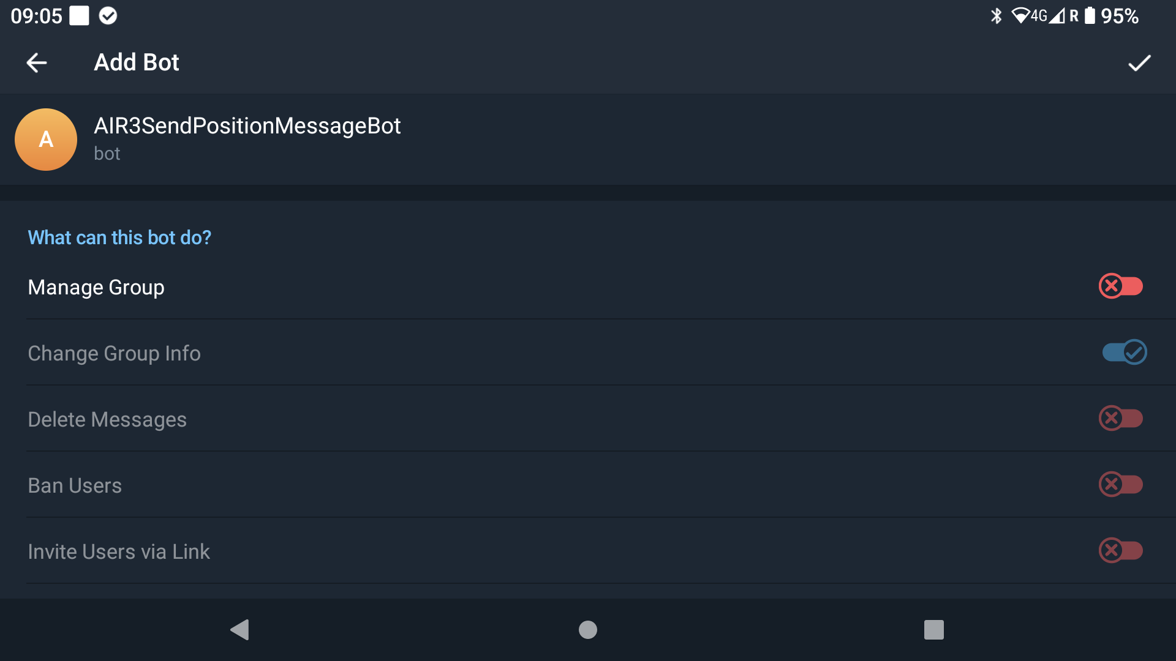Tap Invite Users via Link label
The height and width of the screenshot is (661, 1176).
point(119,551)
